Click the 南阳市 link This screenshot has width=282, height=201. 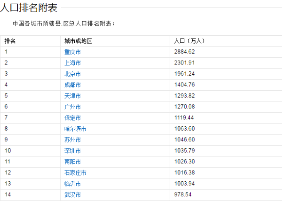(72, 162)
